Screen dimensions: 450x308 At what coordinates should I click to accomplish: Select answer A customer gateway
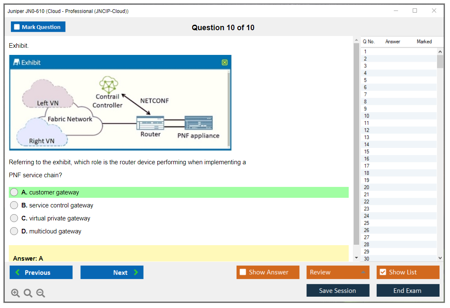(x=14, y=192)
